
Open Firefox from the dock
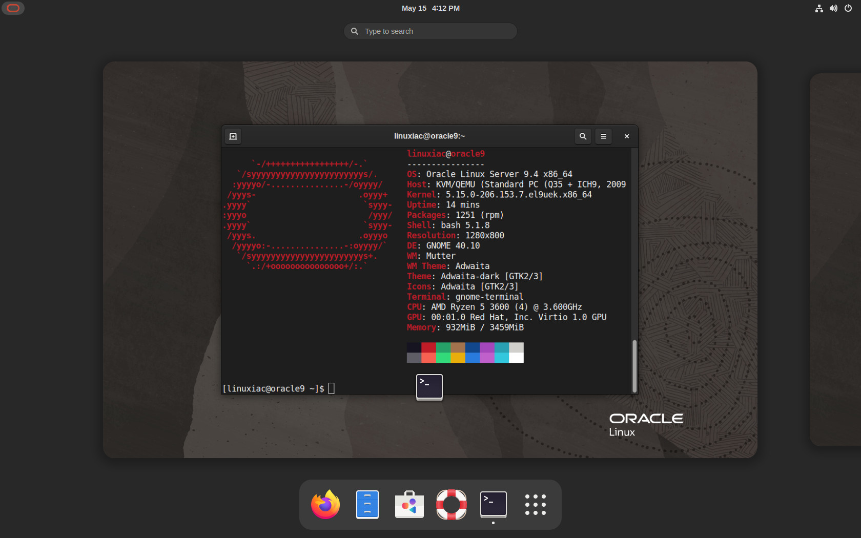coord(325,505)
